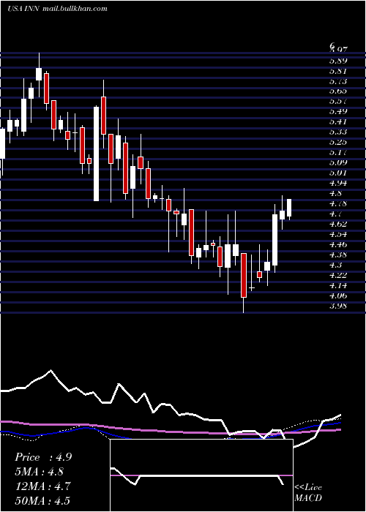Viewport: 366px width, 512px height.
Task: Click the 5.81 price axis label
Action: tap(338, 71)
